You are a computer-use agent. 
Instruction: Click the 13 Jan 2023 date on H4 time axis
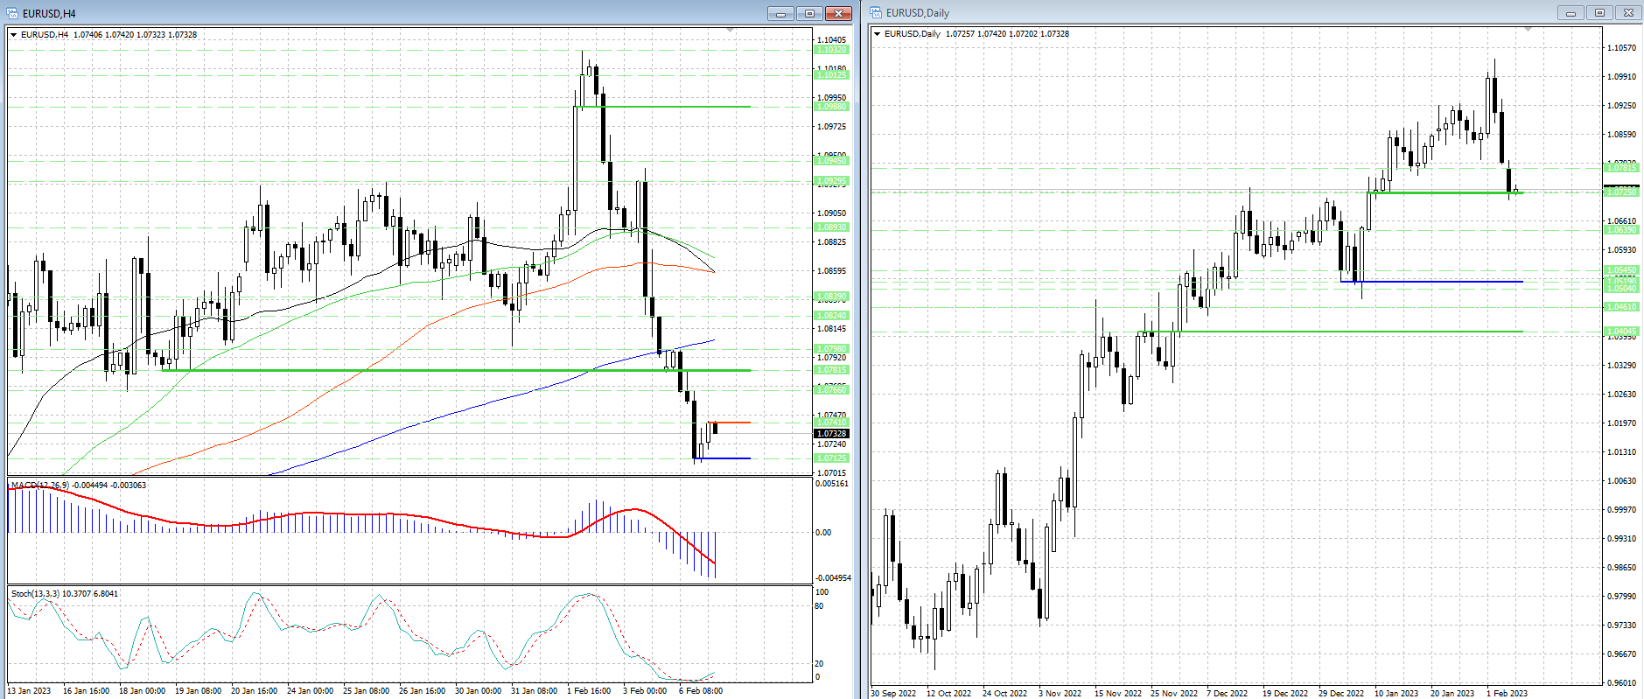(30, 691)
